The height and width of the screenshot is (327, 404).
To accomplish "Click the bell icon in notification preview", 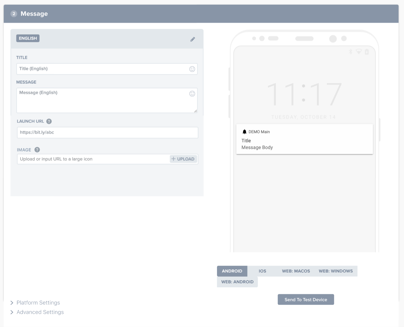I will coord(244,132).
